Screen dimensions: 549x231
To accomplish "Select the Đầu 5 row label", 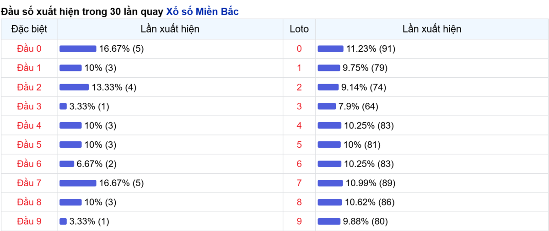I will 29,145.
